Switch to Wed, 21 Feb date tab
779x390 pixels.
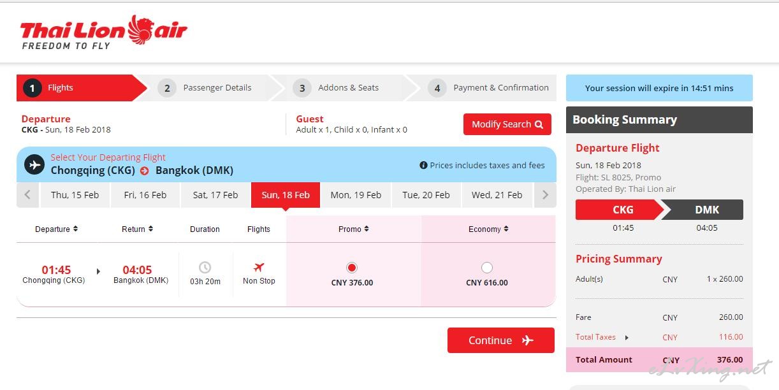(x=497, y=195)
